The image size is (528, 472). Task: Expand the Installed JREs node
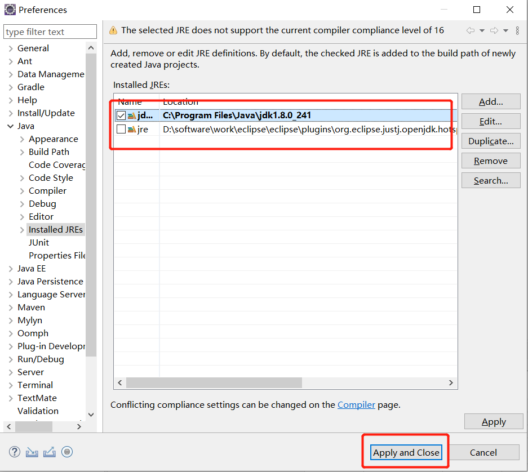coord(22,230)
